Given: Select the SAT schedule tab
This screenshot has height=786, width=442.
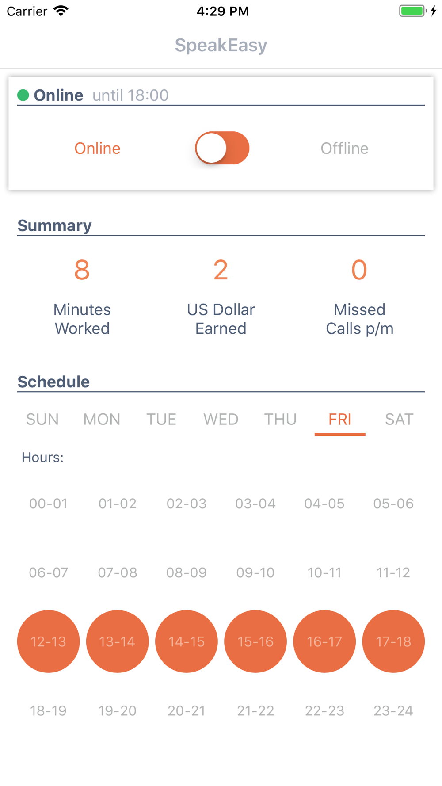Looking at the screenshot, I should [399, 419].
